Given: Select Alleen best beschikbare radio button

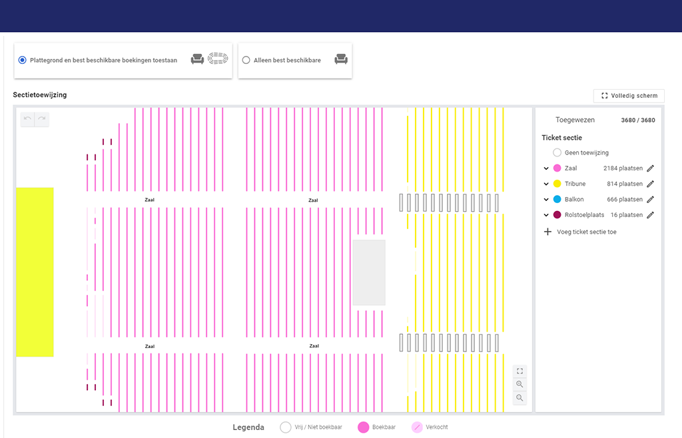Looking at the screenshot, I should coord(246,60).
